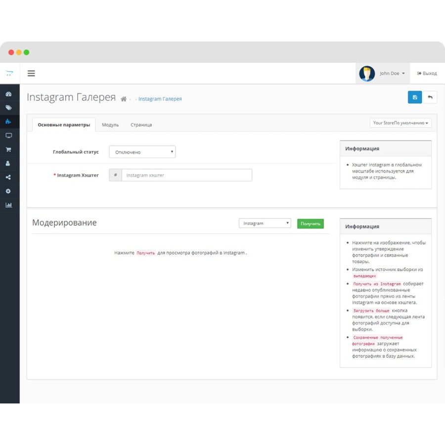This screenshot has width=445, height=445.
Task: Click the first Информация panel heading
Action: [x=362, y=149]
